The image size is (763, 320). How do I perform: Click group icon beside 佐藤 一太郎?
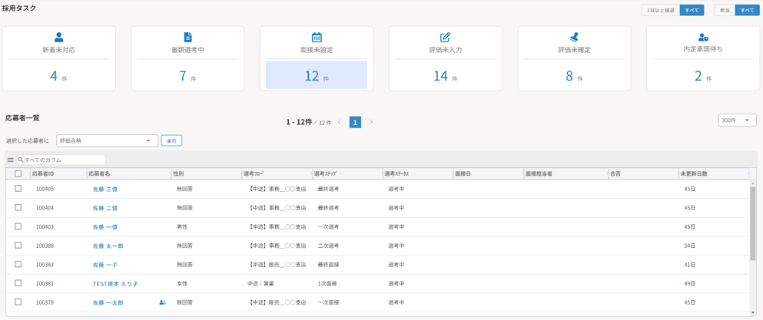pyautogui.click(x=162, y=302)
